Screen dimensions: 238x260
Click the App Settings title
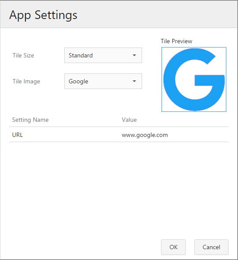click(43, 15)
